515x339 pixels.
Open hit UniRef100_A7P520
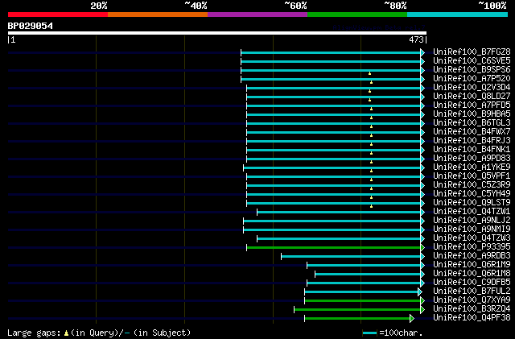click(x=472, y=79)
